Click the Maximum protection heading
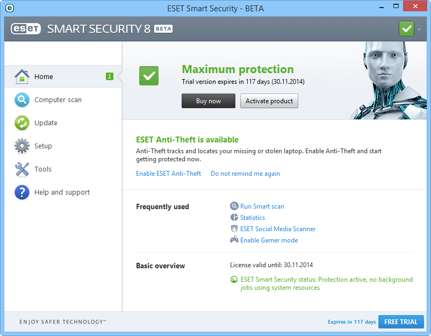Viewport: 431px width, 336px height. coord(238,69)
